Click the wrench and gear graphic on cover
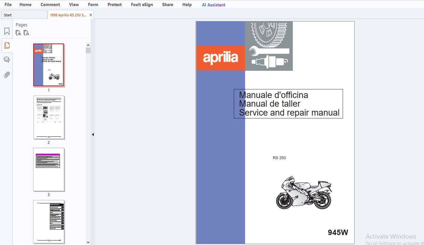 point(269,46)
